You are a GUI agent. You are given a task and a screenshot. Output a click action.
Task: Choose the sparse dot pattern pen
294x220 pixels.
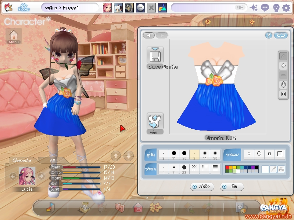point(194,169)
